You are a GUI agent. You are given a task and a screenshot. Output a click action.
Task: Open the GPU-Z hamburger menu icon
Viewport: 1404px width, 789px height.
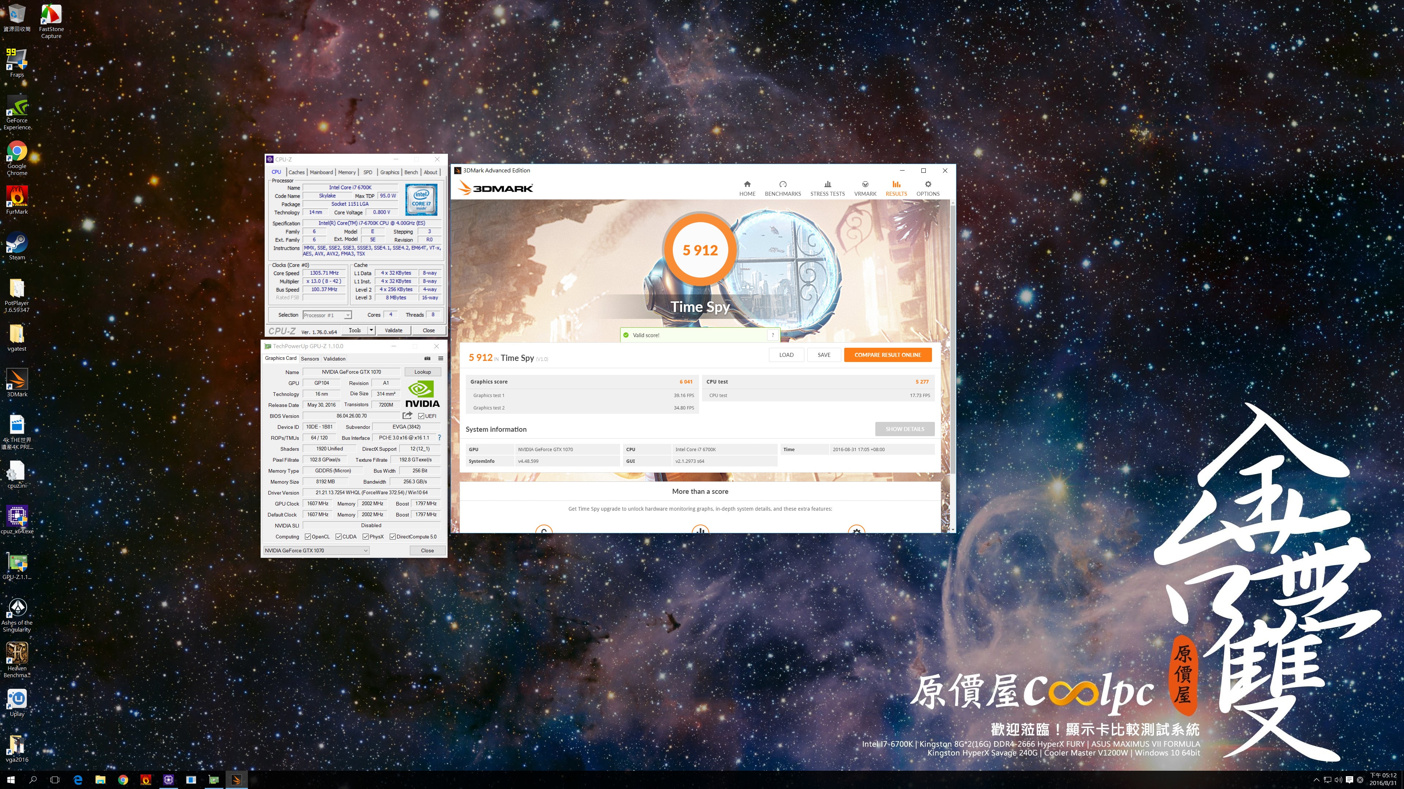coord(440,358)
